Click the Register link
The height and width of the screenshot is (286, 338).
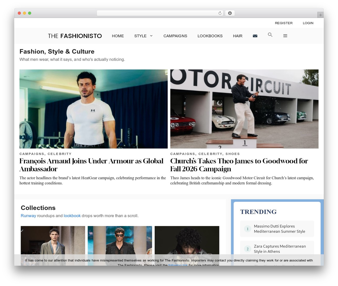[x=284, y=23]
